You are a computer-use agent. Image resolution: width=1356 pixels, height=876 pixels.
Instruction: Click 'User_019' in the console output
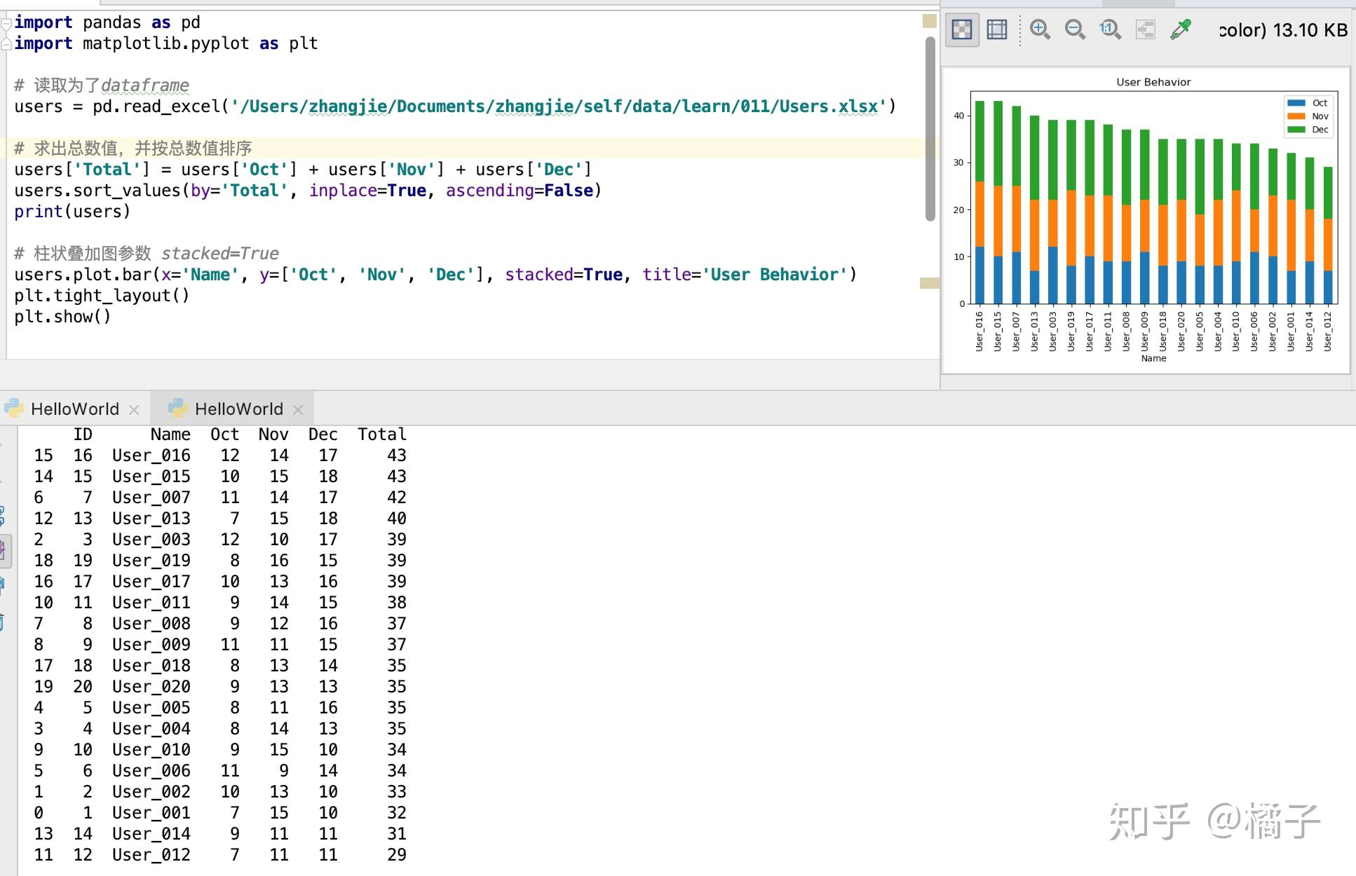pos(151,561)
